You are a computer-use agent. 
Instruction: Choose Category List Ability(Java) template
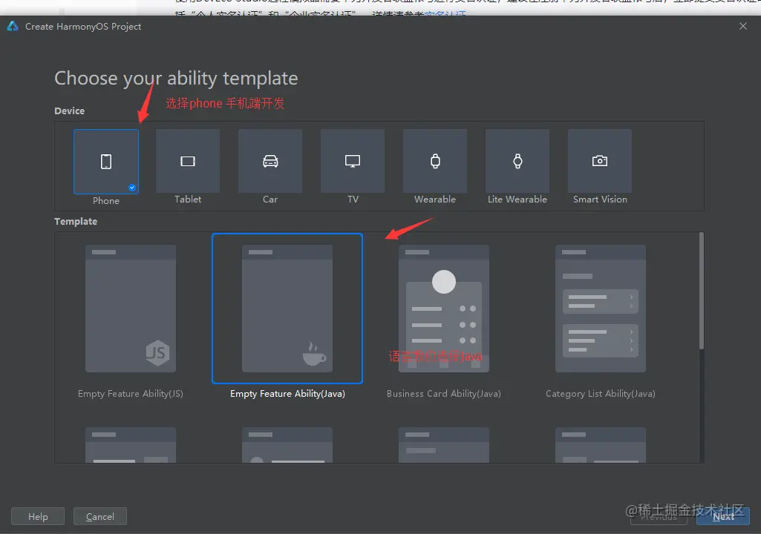(601, 309)
